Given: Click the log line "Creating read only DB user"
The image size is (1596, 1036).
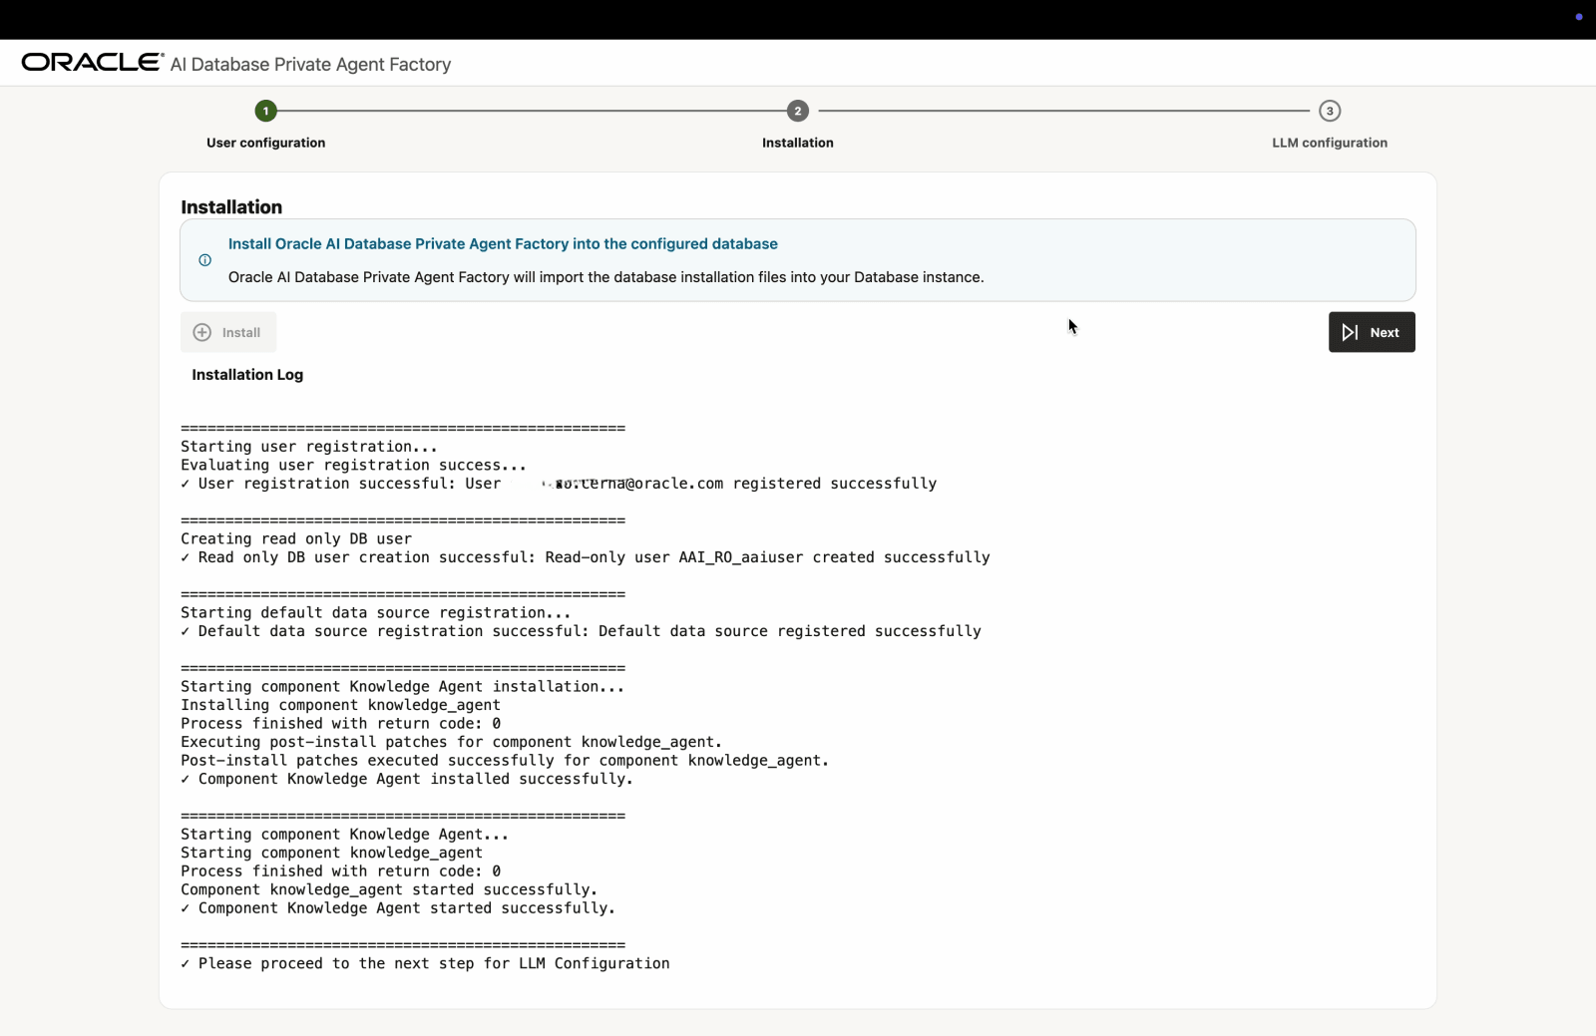Looking at the screenshot, I should pyautogui.click(x=296, y=538).
